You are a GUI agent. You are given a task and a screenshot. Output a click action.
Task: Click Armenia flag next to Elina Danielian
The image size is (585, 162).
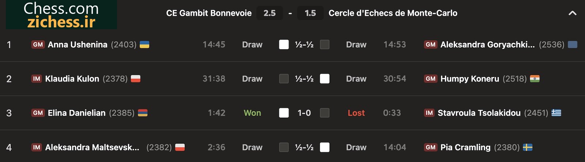[x=143, y=113]
